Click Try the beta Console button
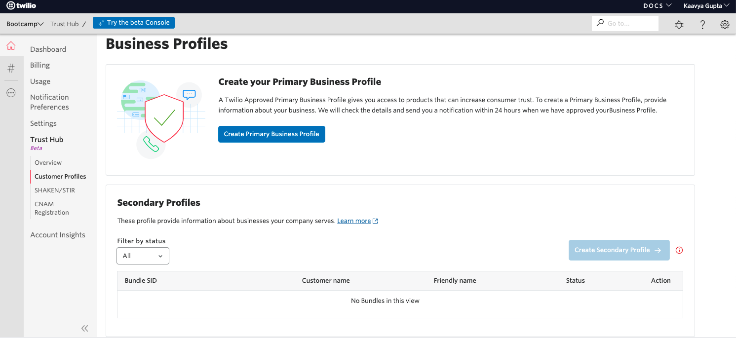This screenshot has height=338, width=736. [x=134, y=23]
